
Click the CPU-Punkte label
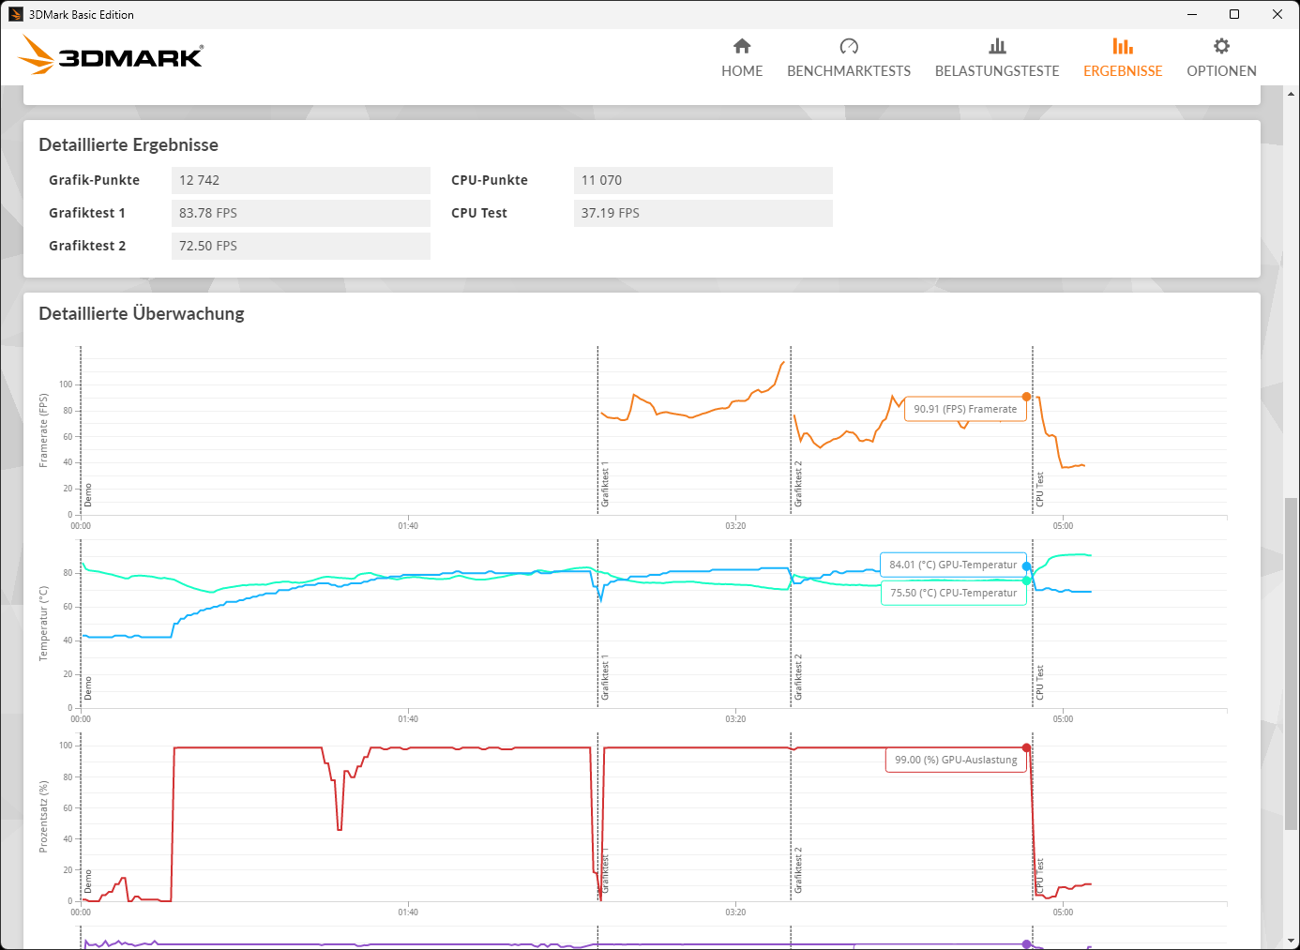point(490,180)
